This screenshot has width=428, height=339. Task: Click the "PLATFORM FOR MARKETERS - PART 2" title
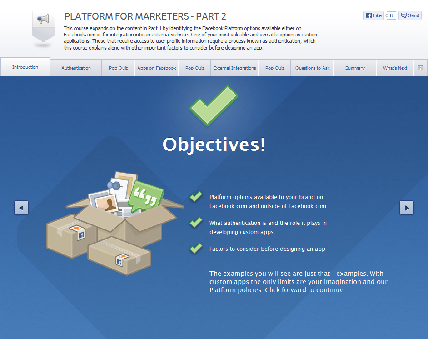point(145,16)
